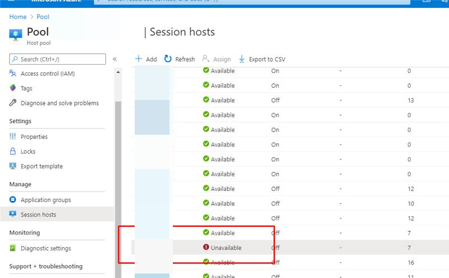Click the Unavailable status text
Viewport: 449px width, 278px height.
(226, 248)
